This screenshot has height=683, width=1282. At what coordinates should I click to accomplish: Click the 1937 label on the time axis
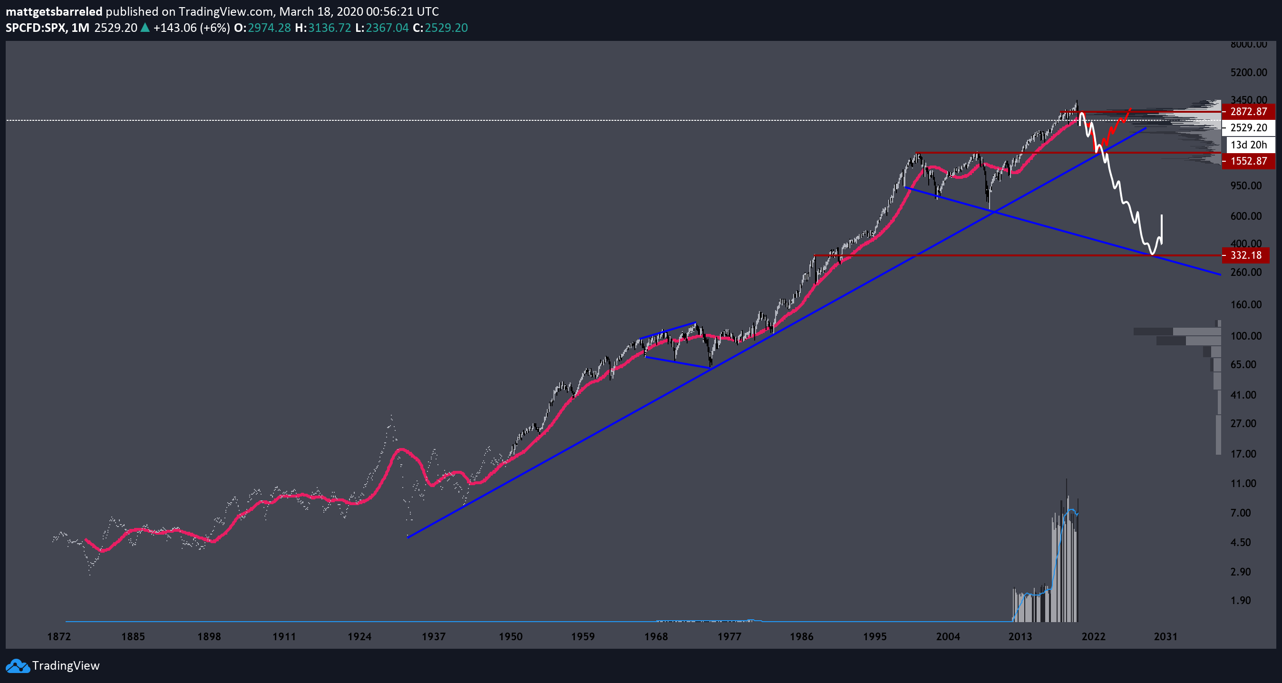tap(434, 636)
